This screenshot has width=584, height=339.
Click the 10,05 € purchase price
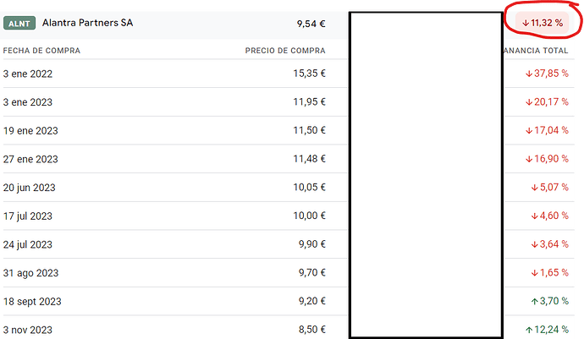click(309, 187)
